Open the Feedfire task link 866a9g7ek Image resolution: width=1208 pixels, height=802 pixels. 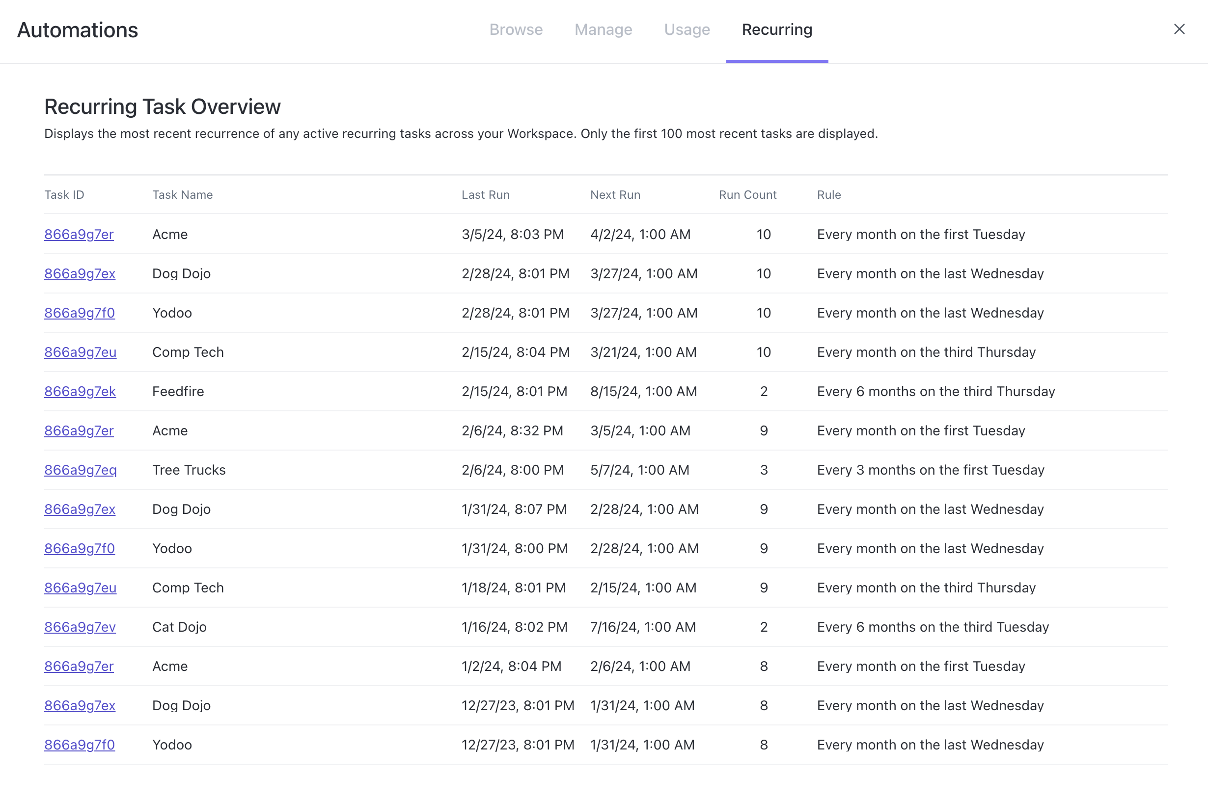tap(80, 391)
